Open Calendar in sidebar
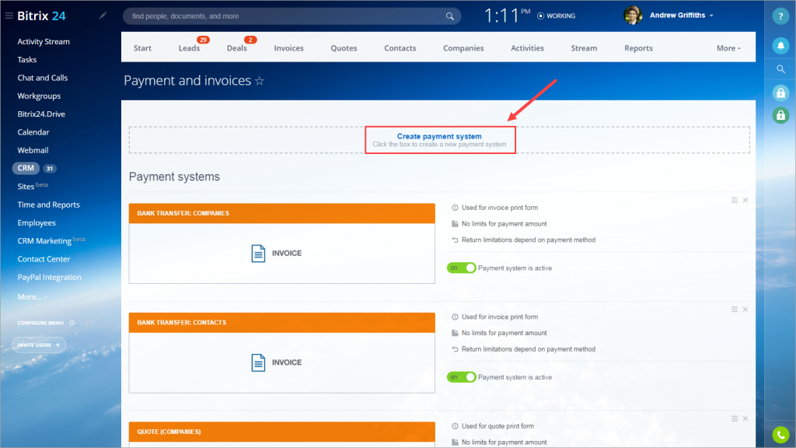The image size is (796, 448). [33, 132]
